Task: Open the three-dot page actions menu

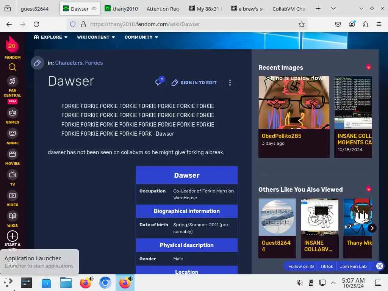Action: coord(230,83)
